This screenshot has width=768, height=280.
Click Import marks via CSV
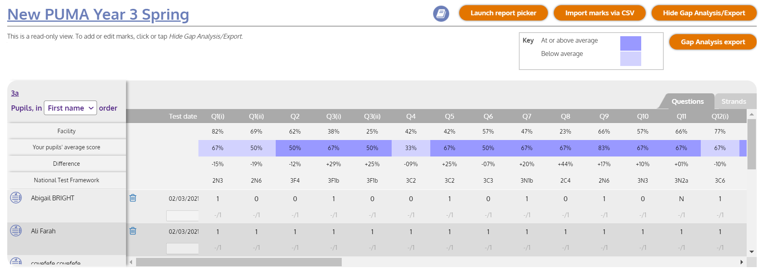599,13
